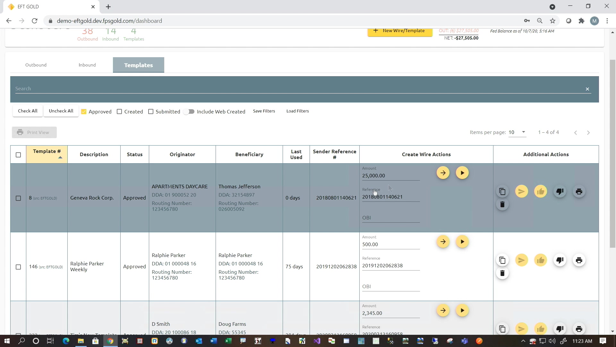Enable the Created checkbox filter
616x347 pixels.
pyautogui.click(x=120, y=111)
